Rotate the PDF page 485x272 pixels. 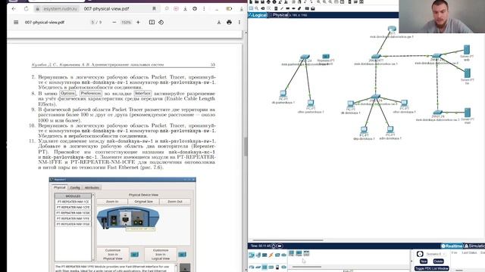click(161, 22)
